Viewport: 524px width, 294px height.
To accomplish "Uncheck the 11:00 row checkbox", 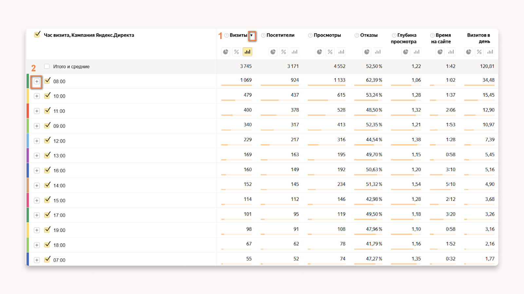I will [47, 110].
